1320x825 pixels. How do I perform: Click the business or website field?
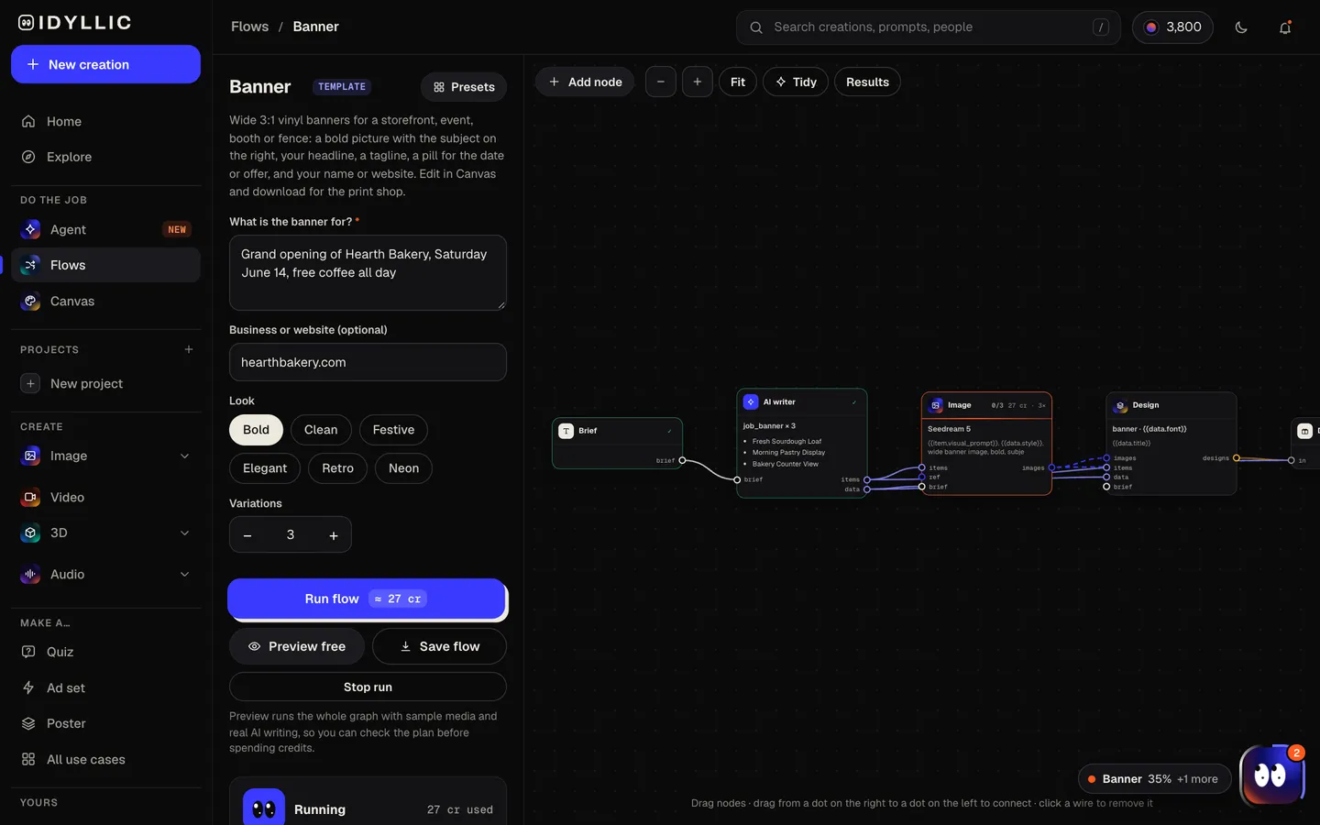(x=368, y=362)
